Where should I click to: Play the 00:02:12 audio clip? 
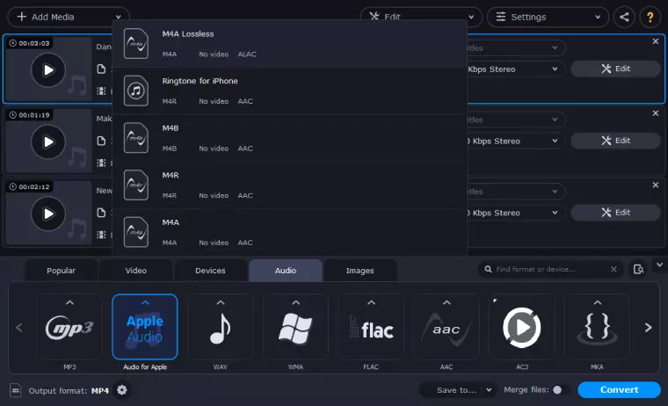(48, 214)
